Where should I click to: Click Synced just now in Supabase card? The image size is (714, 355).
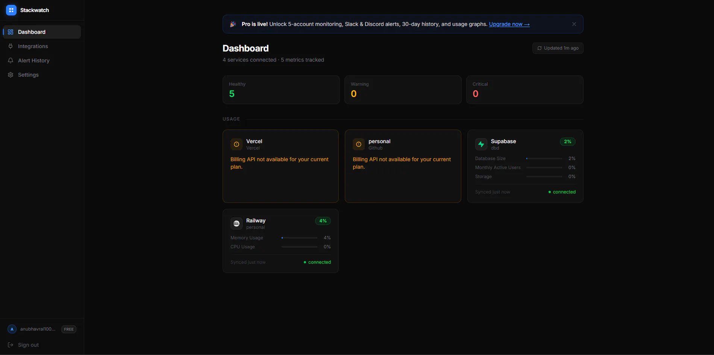(x=493, y=192)
